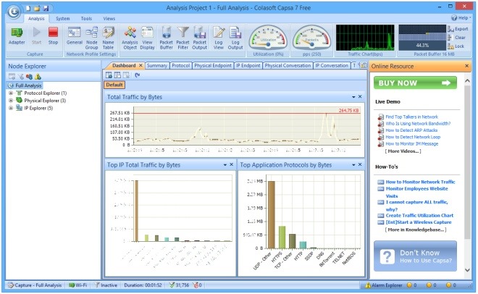
Task: Click the first Node Explorer toolbar icon
Action: point(12,77)
